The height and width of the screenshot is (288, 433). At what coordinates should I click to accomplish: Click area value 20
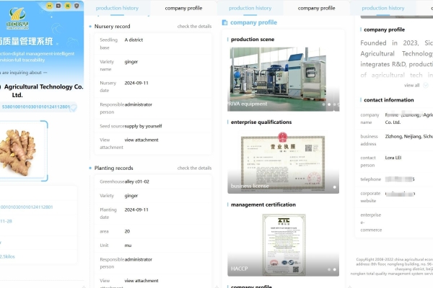[x=127, y=232]
